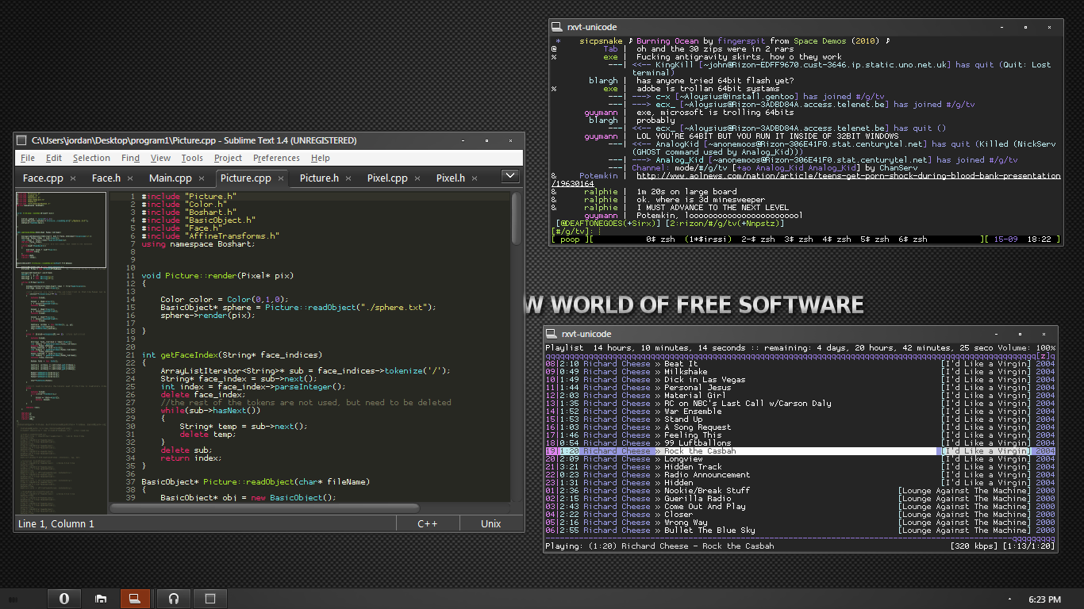
Task: Open the headphones music app in taskbar
Action: pos(174,599)
